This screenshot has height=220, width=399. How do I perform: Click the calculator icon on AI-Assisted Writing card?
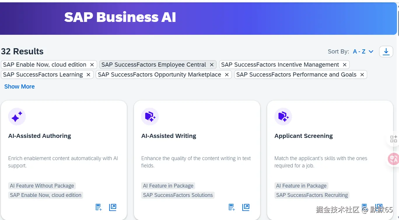232,207
